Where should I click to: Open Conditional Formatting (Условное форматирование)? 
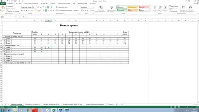101,9
